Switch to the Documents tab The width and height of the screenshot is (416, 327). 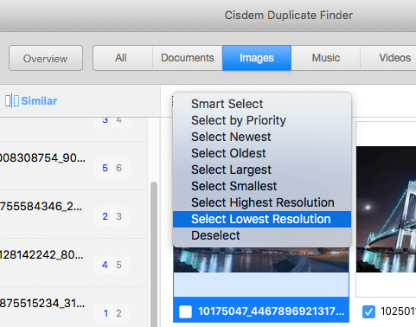pos(188,58)
